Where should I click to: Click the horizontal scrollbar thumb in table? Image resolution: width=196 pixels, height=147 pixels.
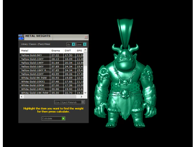(50, 96)
